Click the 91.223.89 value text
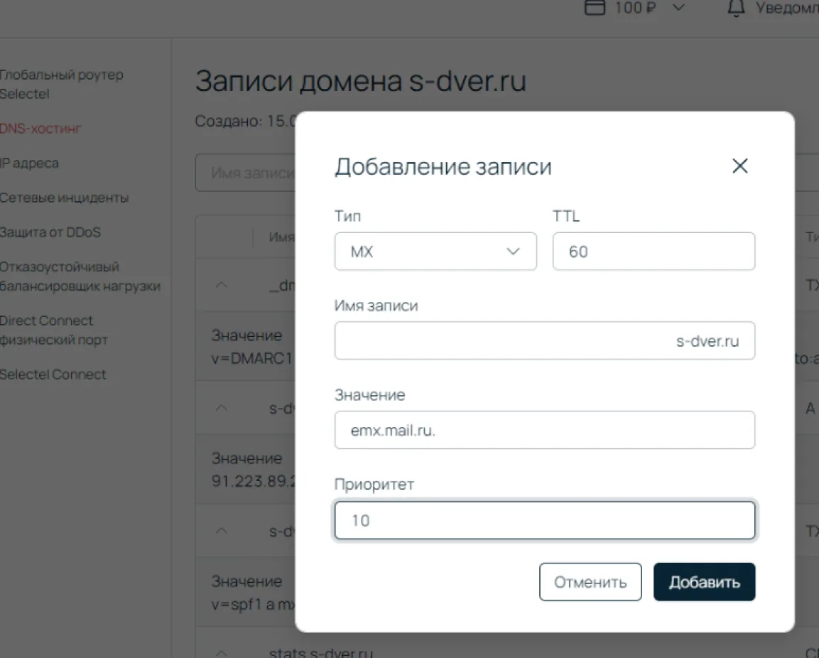819x658 pixels. [254, 481]
